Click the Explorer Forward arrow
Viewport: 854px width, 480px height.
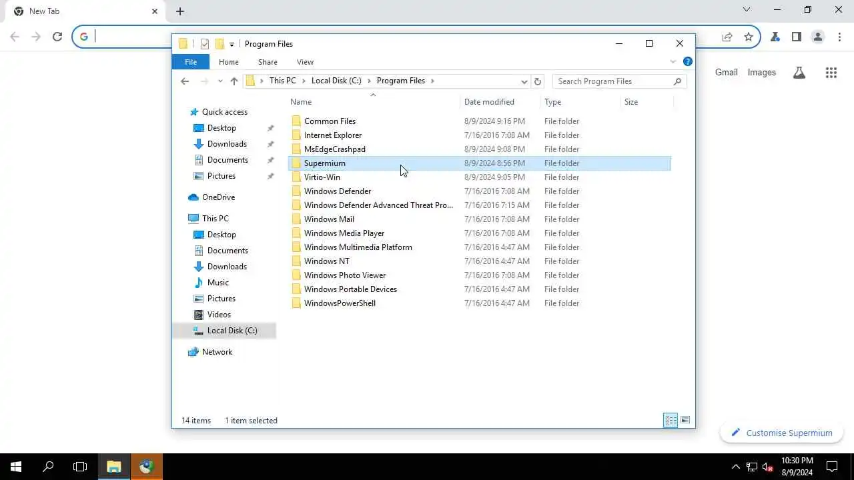tap(205, 81)
